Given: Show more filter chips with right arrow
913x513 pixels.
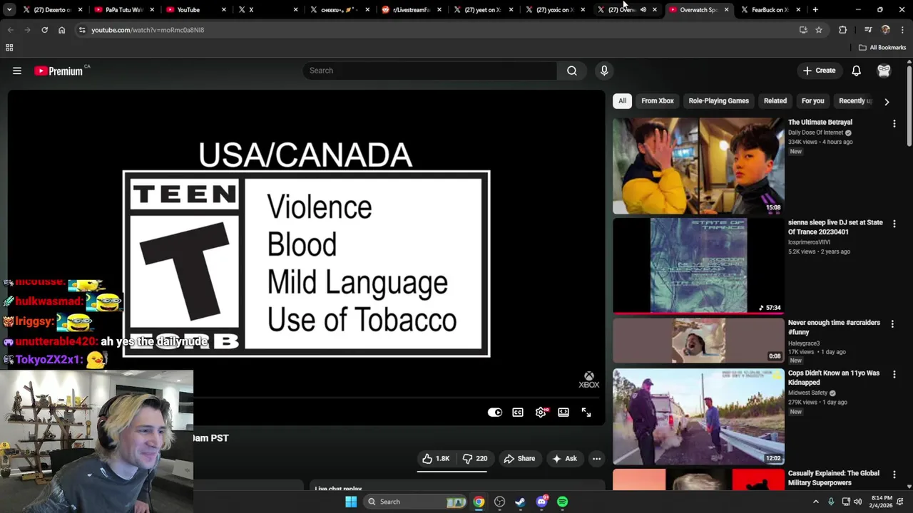Looking at the screenshot, I should (887, 101).
